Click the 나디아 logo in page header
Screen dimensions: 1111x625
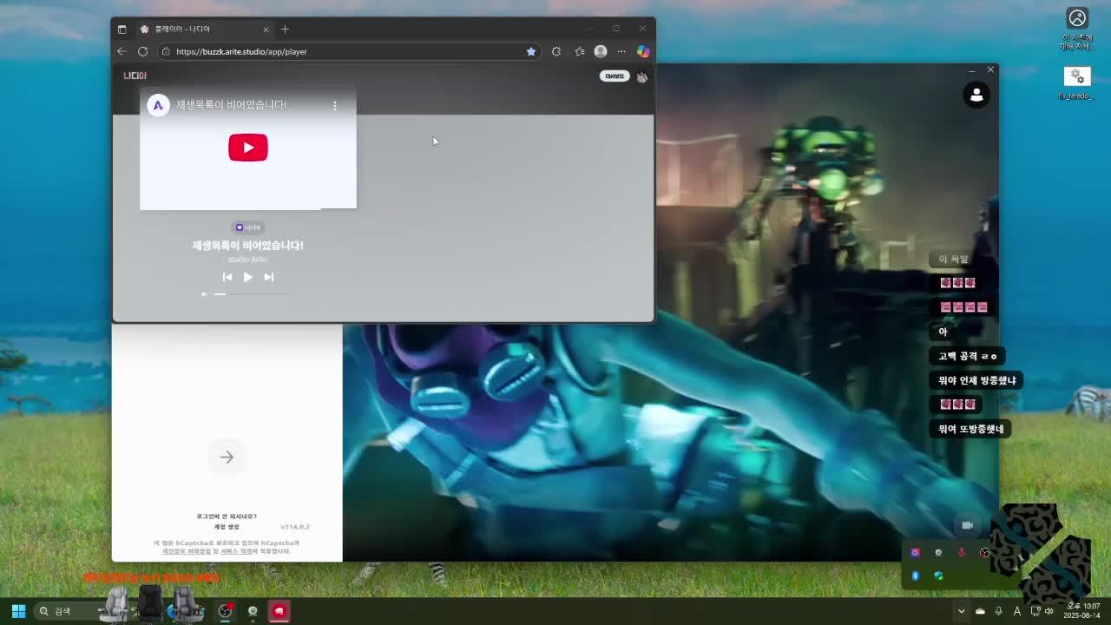point(135,76)
